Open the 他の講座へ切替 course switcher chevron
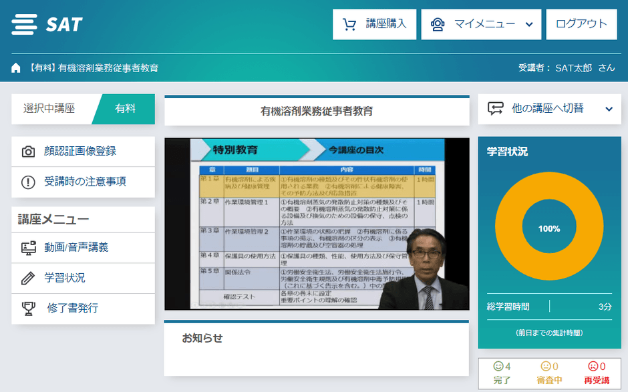Image resolution: width=628 pixels, height=392 pixels. point(608,109)
